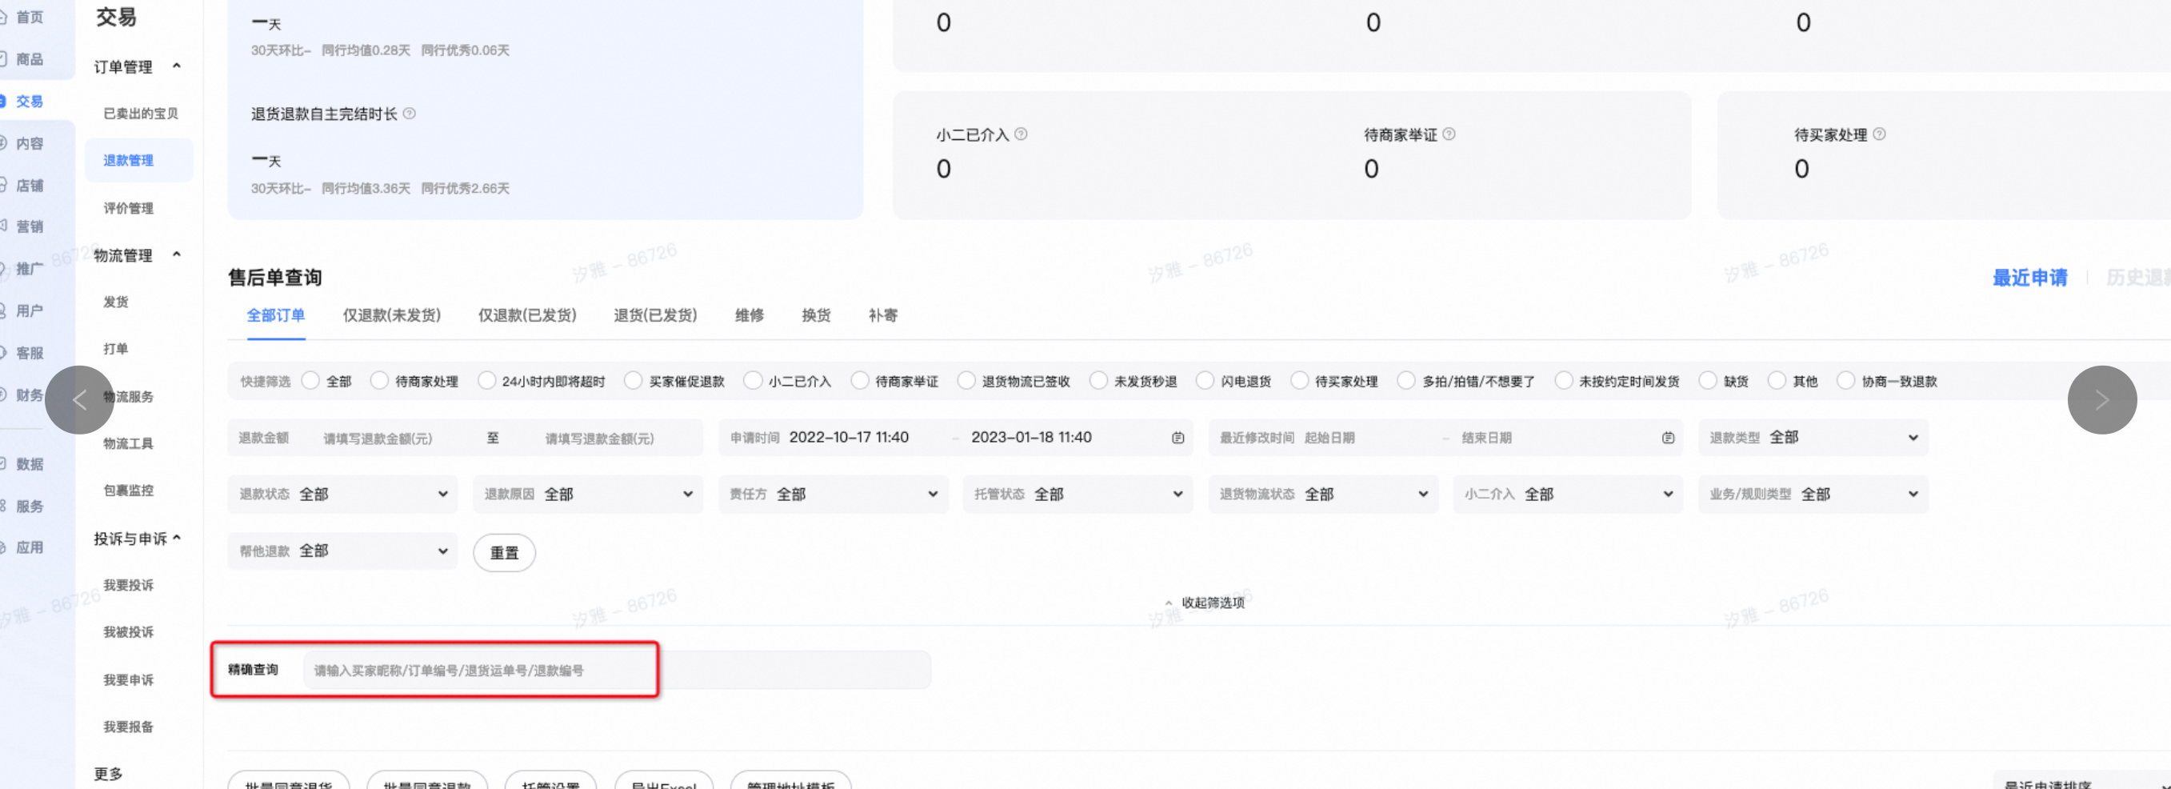Image resolution: width=2171 pixels, height=789 pixels.
Task: Open 我要报备 in sidebar
Action: 128,727
